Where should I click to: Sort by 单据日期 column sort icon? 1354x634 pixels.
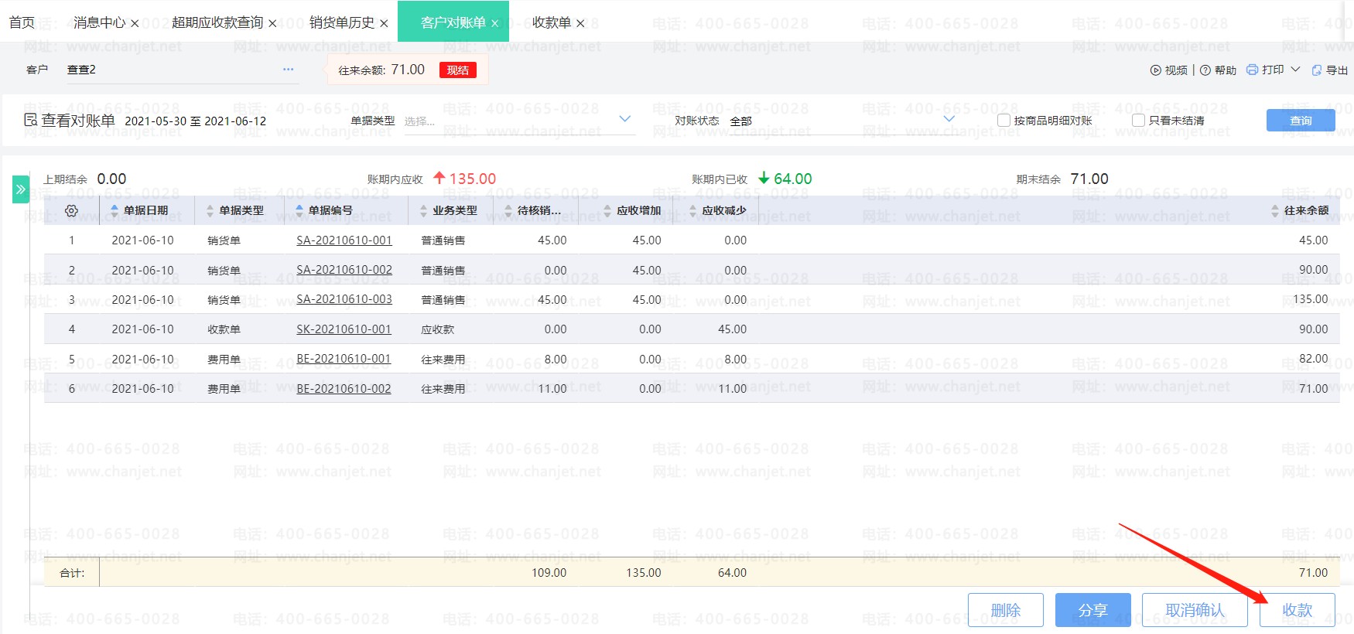[115, 210]
